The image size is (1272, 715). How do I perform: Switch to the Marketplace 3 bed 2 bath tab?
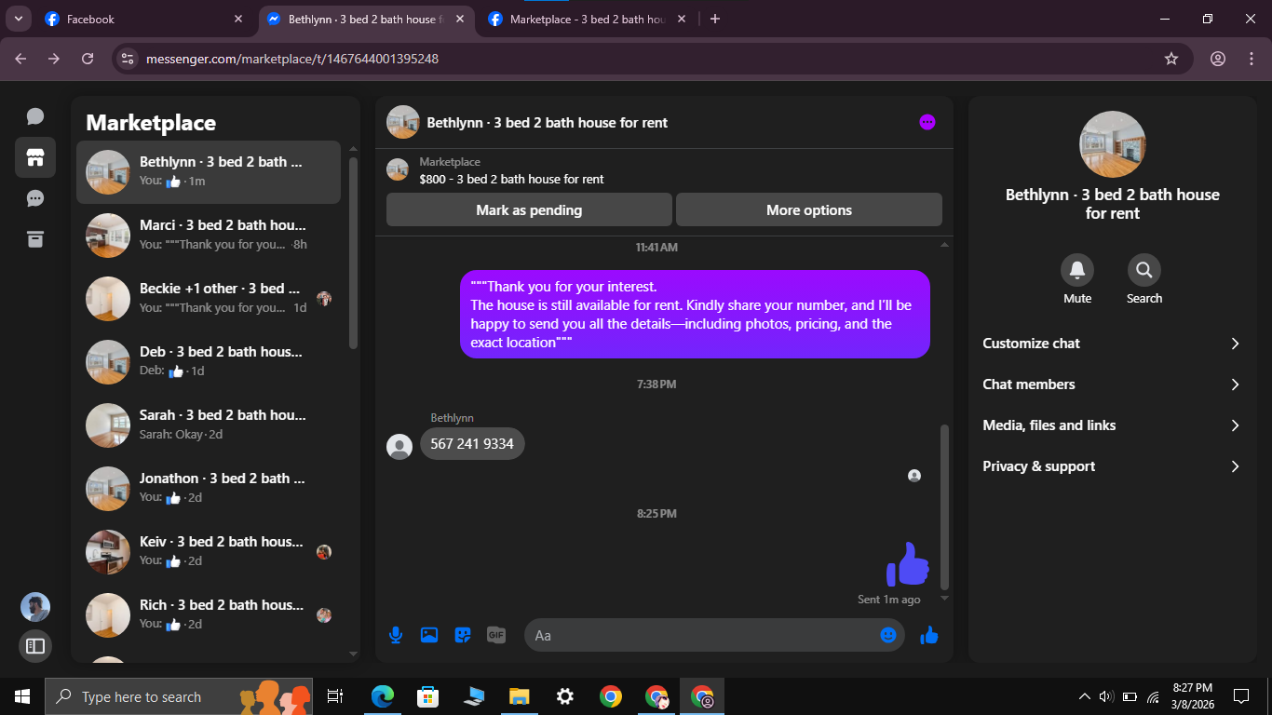point(587,19)
